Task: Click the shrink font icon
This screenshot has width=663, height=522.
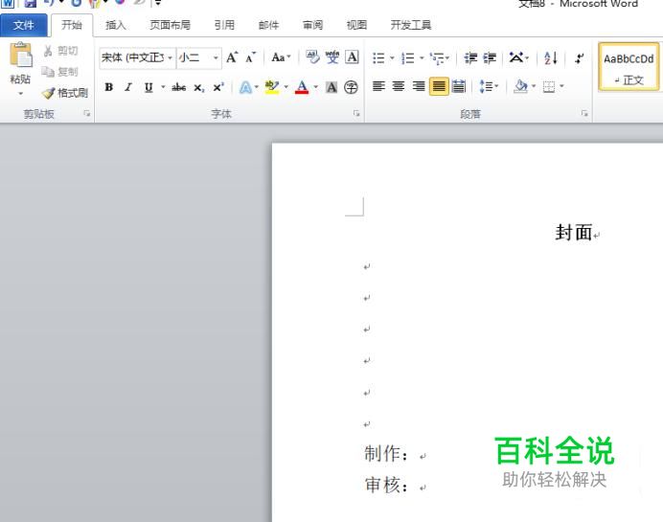Action: [251, 57]
